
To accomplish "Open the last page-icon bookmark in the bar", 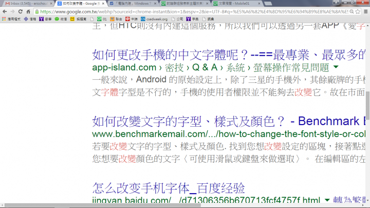I will [208, 19].
